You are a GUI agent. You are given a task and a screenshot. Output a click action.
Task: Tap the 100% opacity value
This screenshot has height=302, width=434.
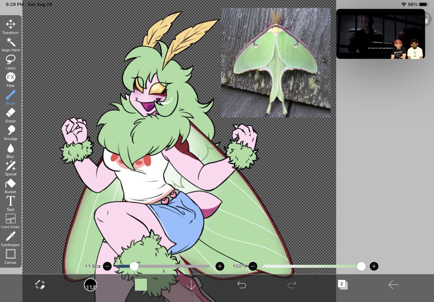click(x=239, y=266)
